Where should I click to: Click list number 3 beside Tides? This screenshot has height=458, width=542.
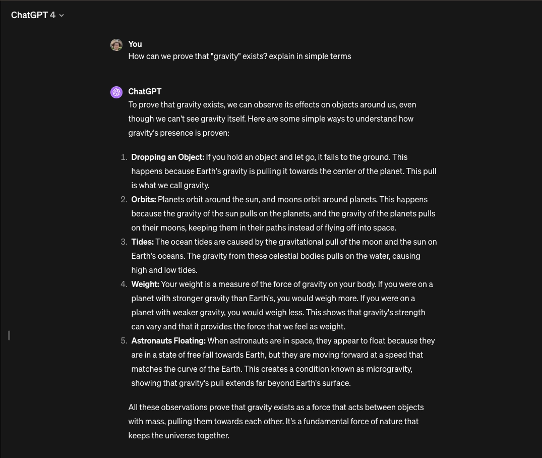click(124, 242)
